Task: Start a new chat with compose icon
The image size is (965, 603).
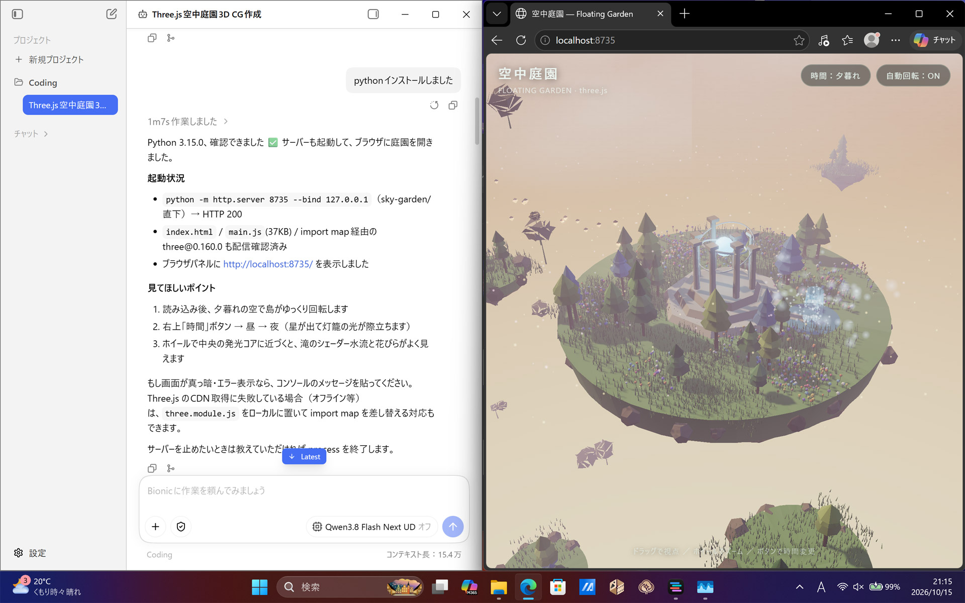Action: (x=112, y=14)
